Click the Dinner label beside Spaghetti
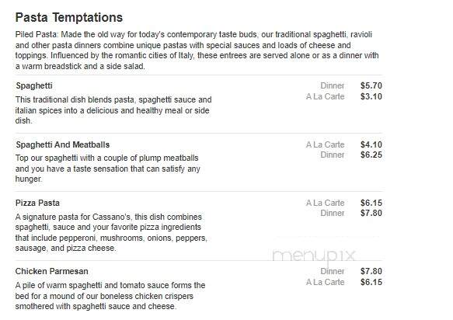This screenshot has width=453, height=320. (333, 85)
